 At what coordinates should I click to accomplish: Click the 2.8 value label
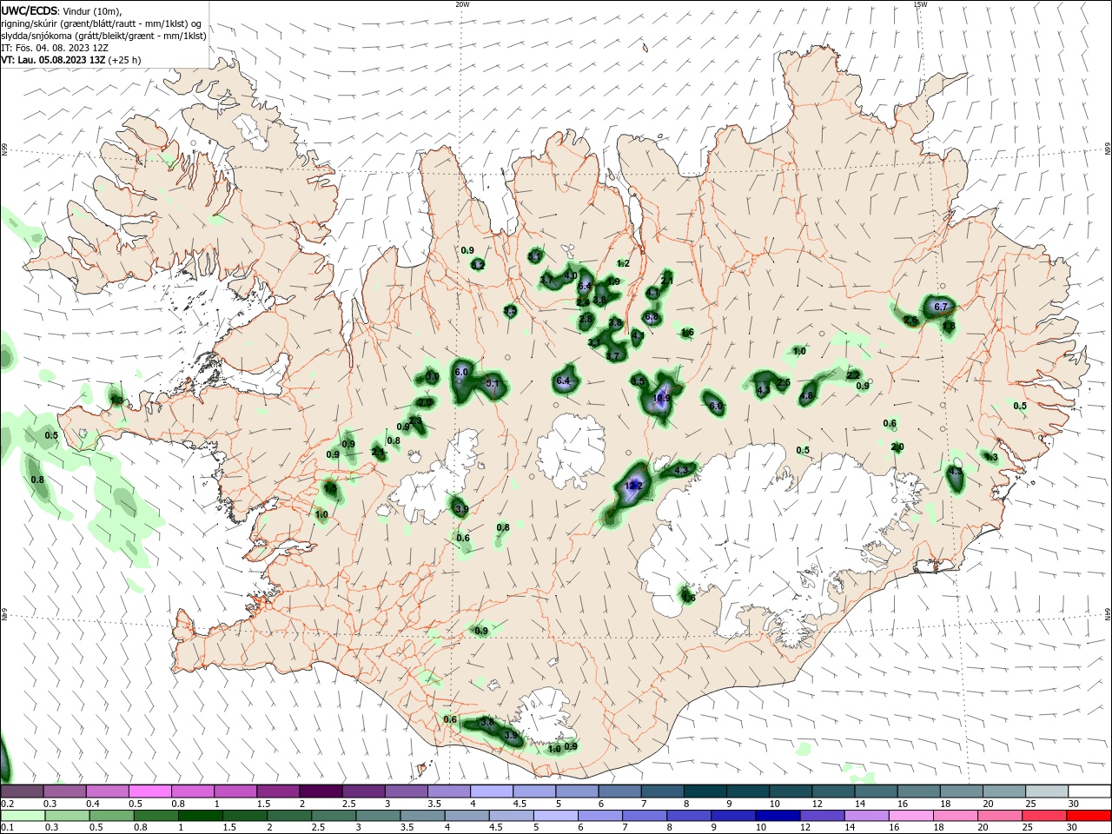(x=586, y=320)
